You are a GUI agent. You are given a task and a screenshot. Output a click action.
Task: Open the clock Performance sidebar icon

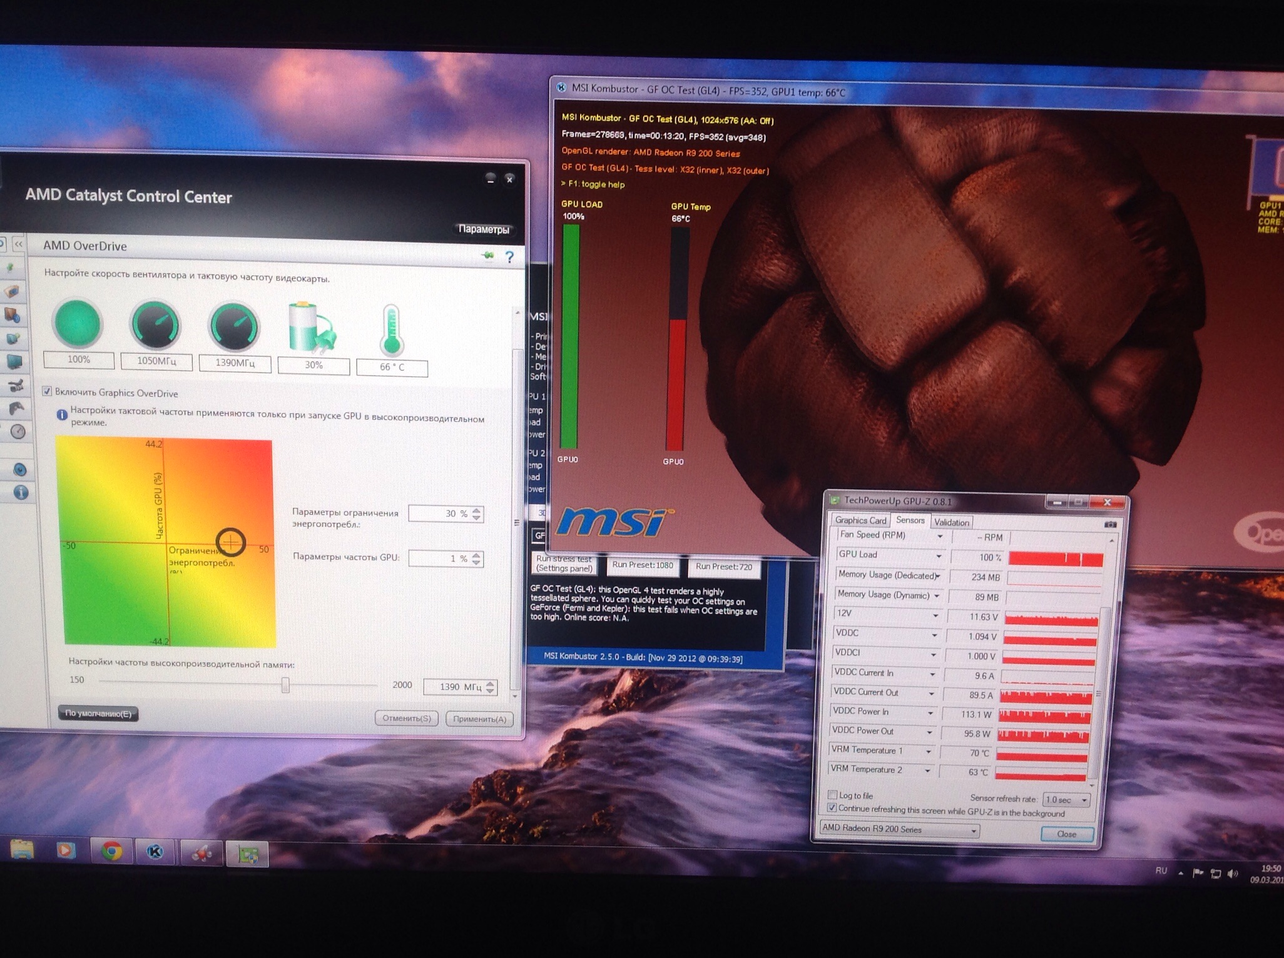click(x=18, y=431)
